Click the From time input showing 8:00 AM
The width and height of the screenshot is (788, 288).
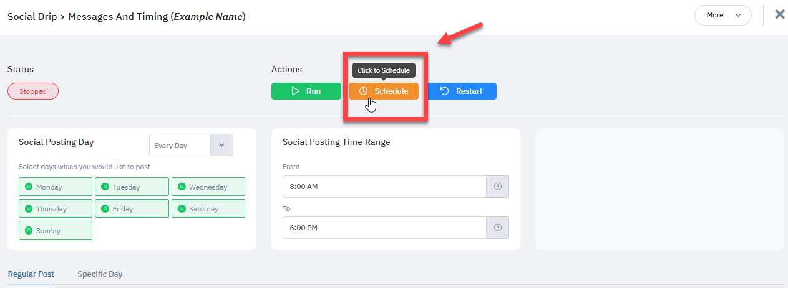coord(384,187)
